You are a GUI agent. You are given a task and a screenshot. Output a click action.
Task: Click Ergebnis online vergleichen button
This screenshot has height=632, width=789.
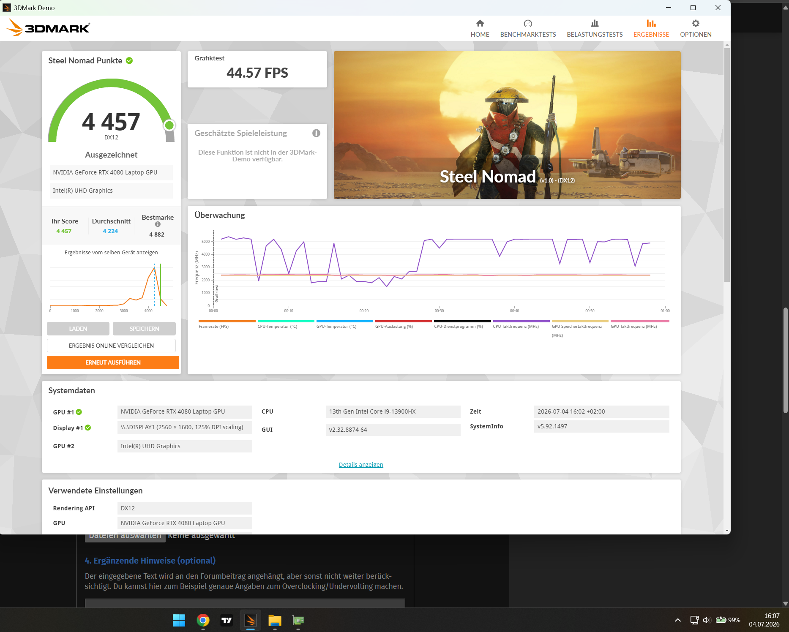(111, 346)
